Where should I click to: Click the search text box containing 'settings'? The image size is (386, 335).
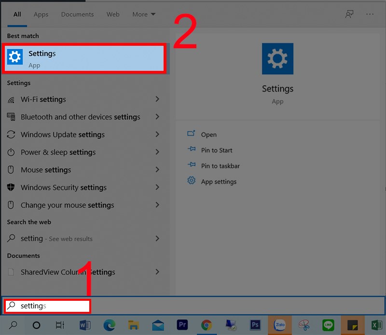(48, 306)
